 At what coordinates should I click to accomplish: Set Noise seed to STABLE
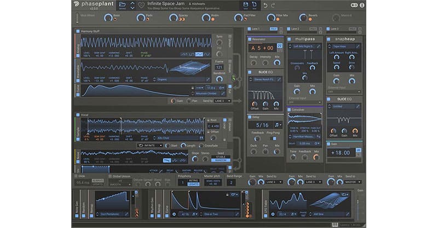click(x=221, y=157)
